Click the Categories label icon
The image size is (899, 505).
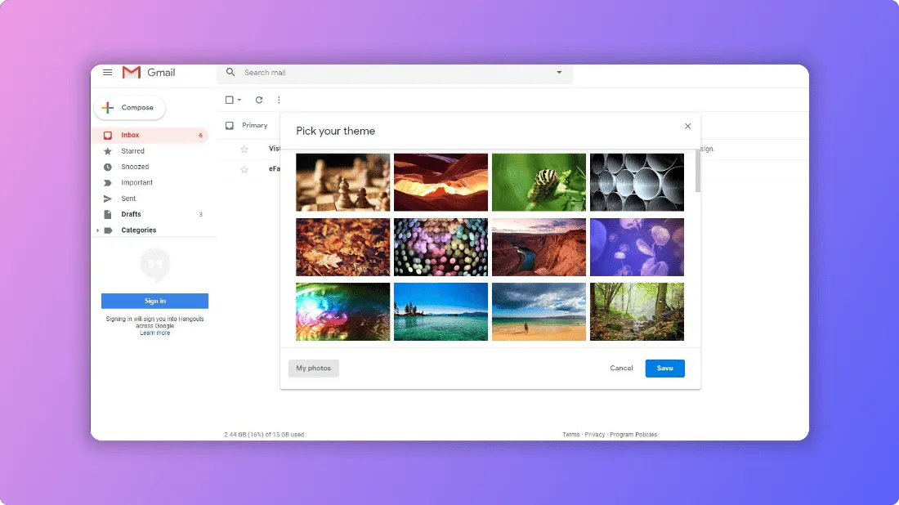coord(108,230)
